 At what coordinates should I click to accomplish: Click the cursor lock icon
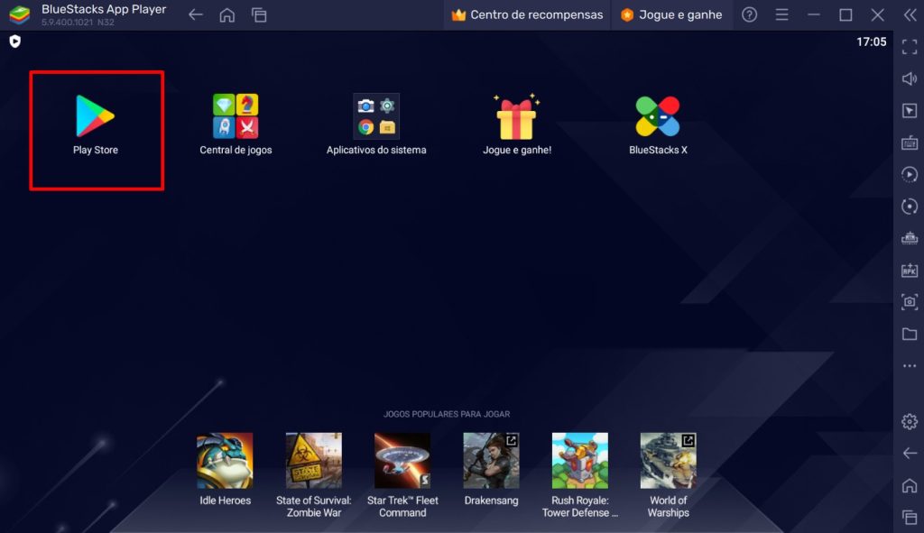[910, 111]
